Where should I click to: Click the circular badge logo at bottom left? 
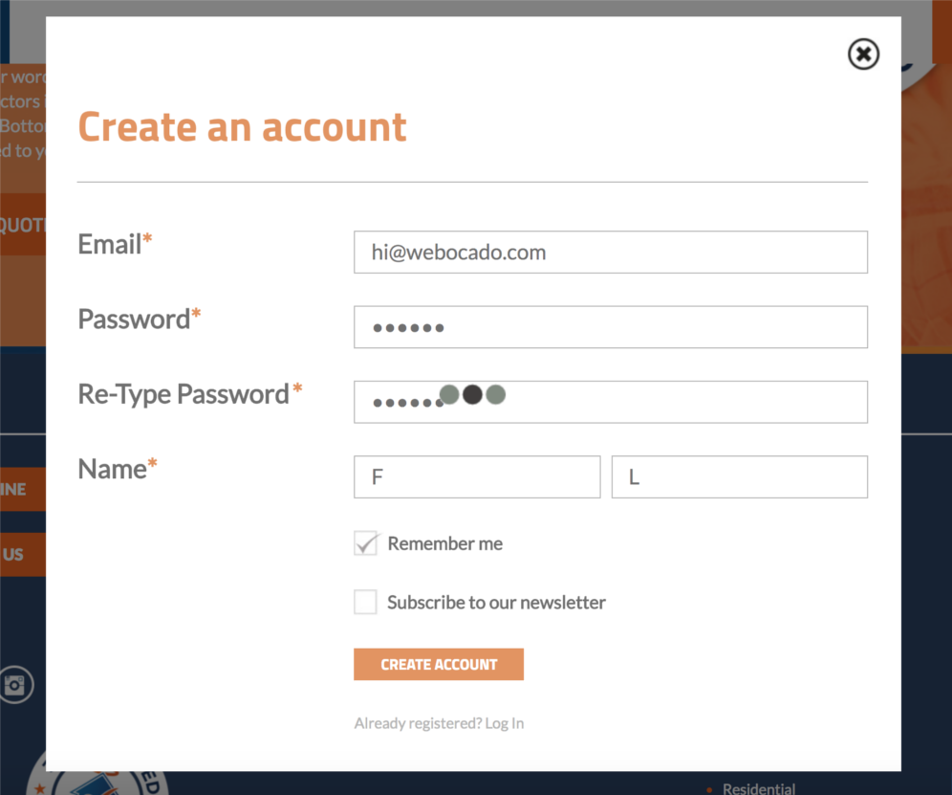(x=96, y=782)
